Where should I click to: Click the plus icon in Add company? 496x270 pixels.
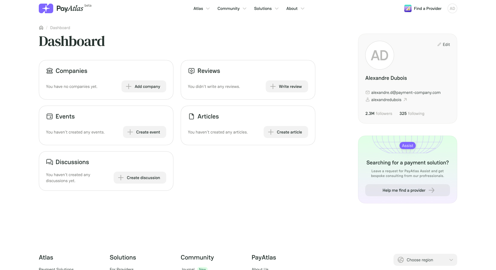129,86
